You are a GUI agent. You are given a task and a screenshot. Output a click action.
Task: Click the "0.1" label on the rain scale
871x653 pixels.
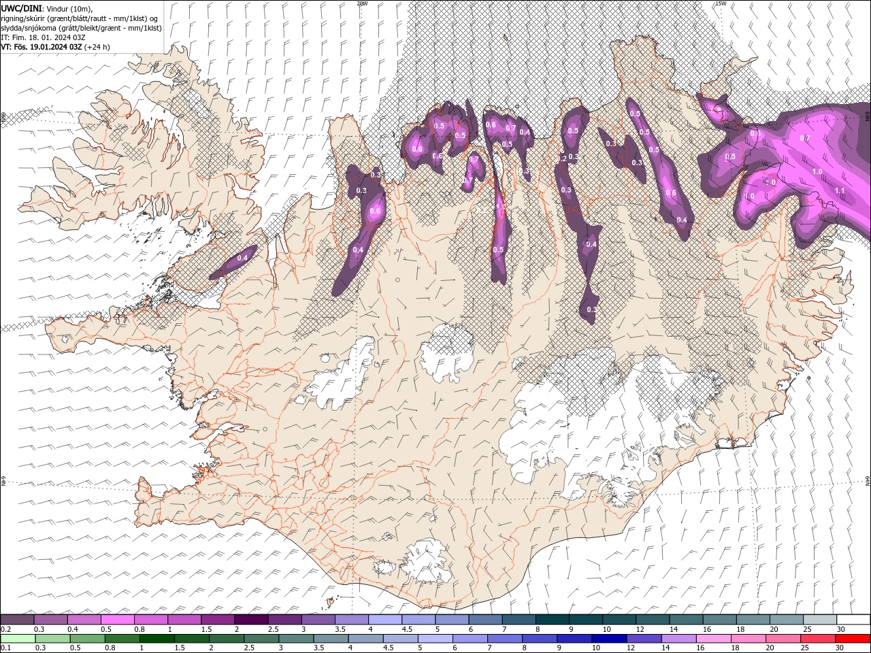tap(5, 648)
